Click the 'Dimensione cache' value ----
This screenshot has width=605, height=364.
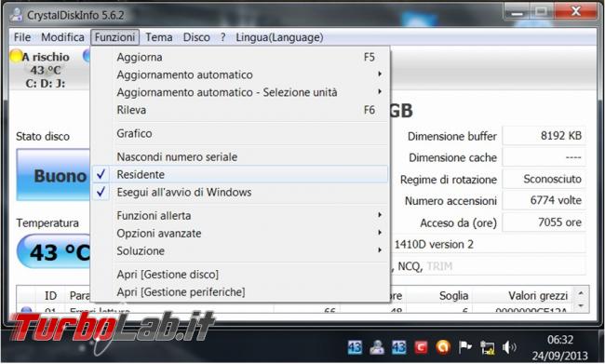(x=544, y=157)
